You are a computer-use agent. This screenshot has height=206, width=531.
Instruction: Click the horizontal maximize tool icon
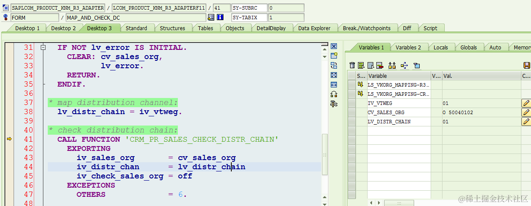click(x=334, y=84)
